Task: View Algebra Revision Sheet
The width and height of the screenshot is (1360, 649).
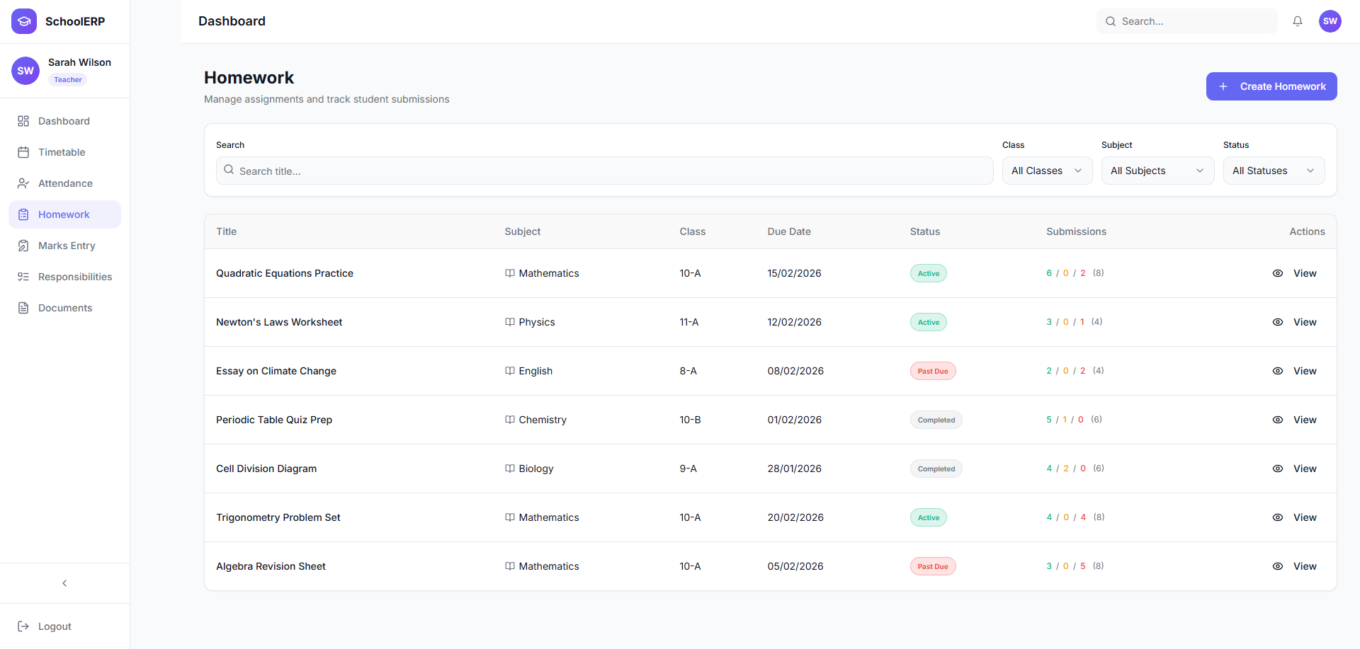Action: tap(1295, 566)
